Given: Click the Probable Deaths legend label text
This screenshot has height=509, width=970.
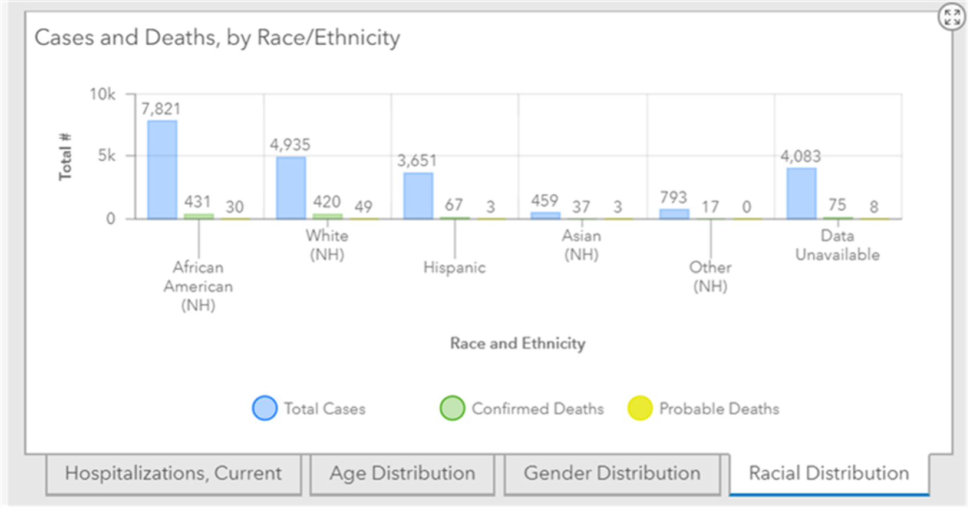Looking at the screenshot, I should 719,408.
